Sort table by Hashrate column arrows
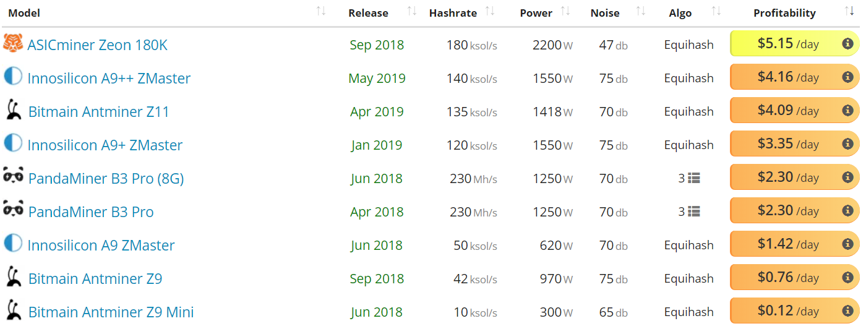The width and height of the screenshot is (866, 334). point(490,11)
